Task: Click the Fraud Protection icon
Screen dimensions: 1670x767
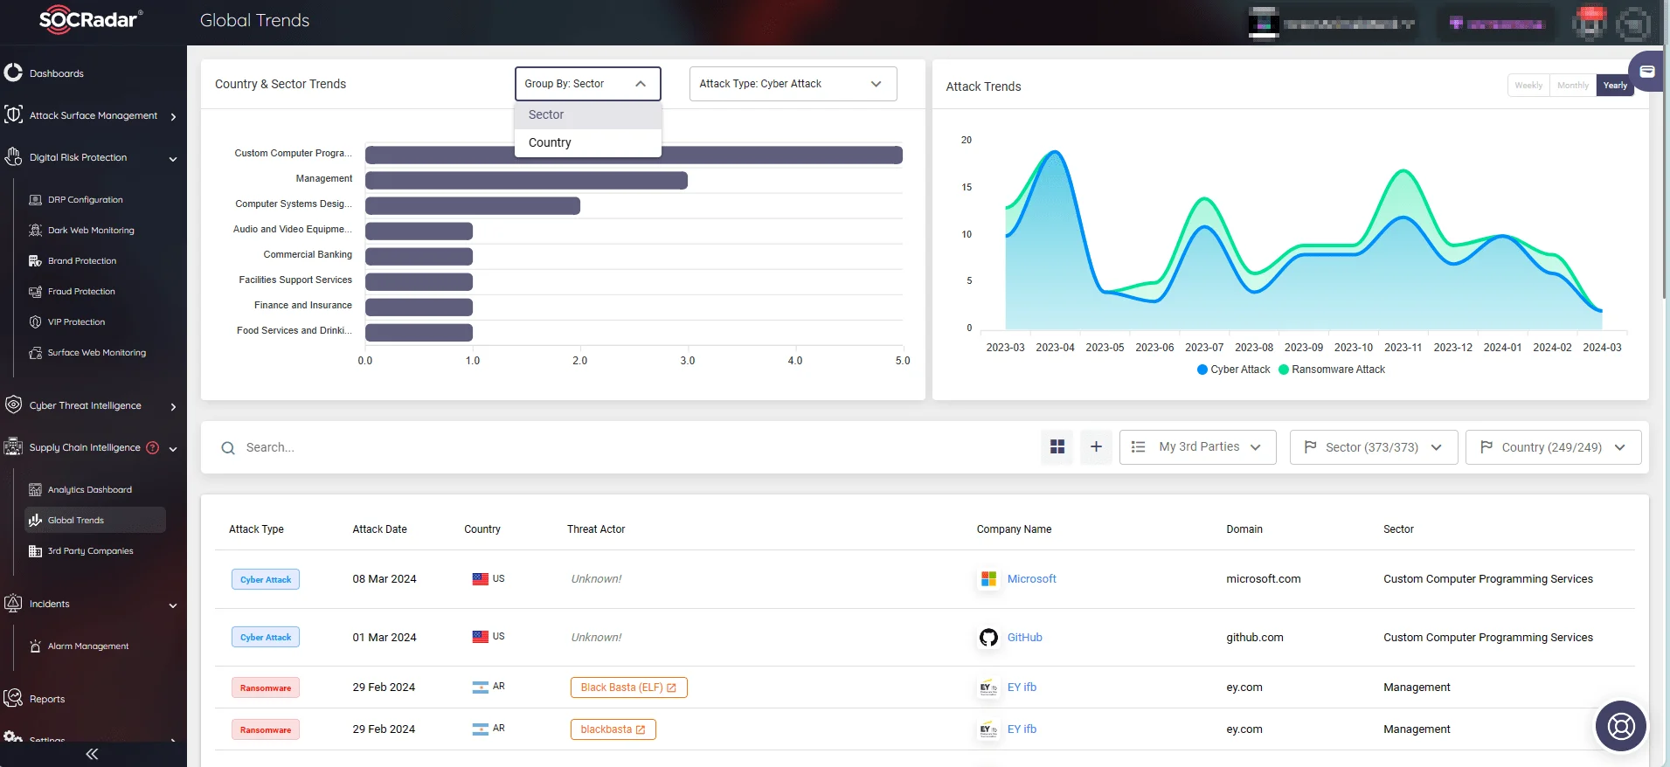Action: [35, 292]
